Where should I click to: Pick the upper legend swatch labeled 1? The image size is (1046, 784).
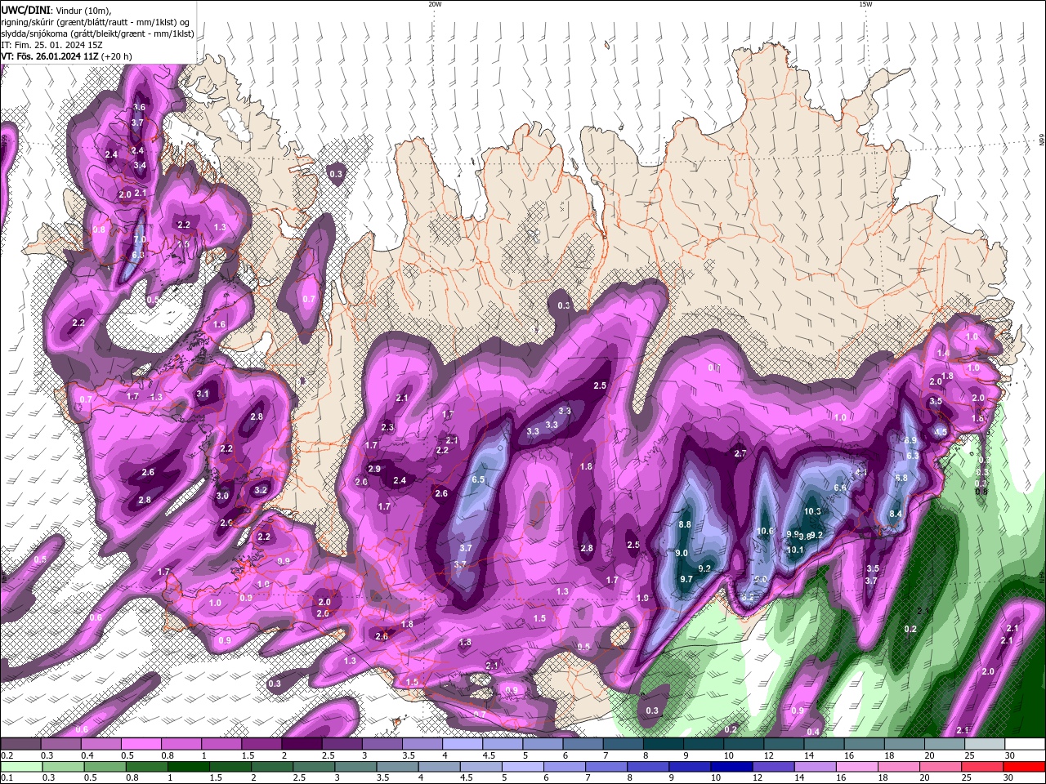click(221, 744)
